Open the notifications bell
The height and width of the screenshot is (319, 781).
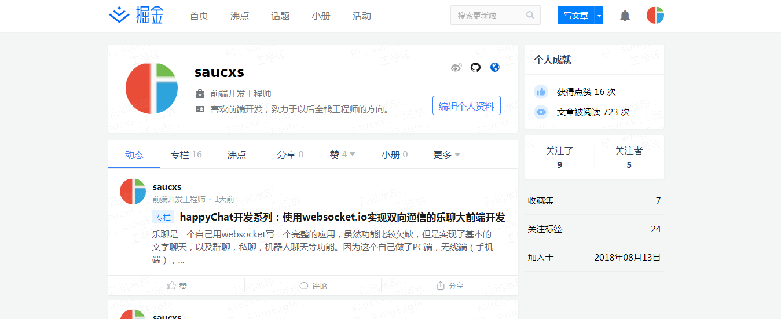click(x=625, y=16)
